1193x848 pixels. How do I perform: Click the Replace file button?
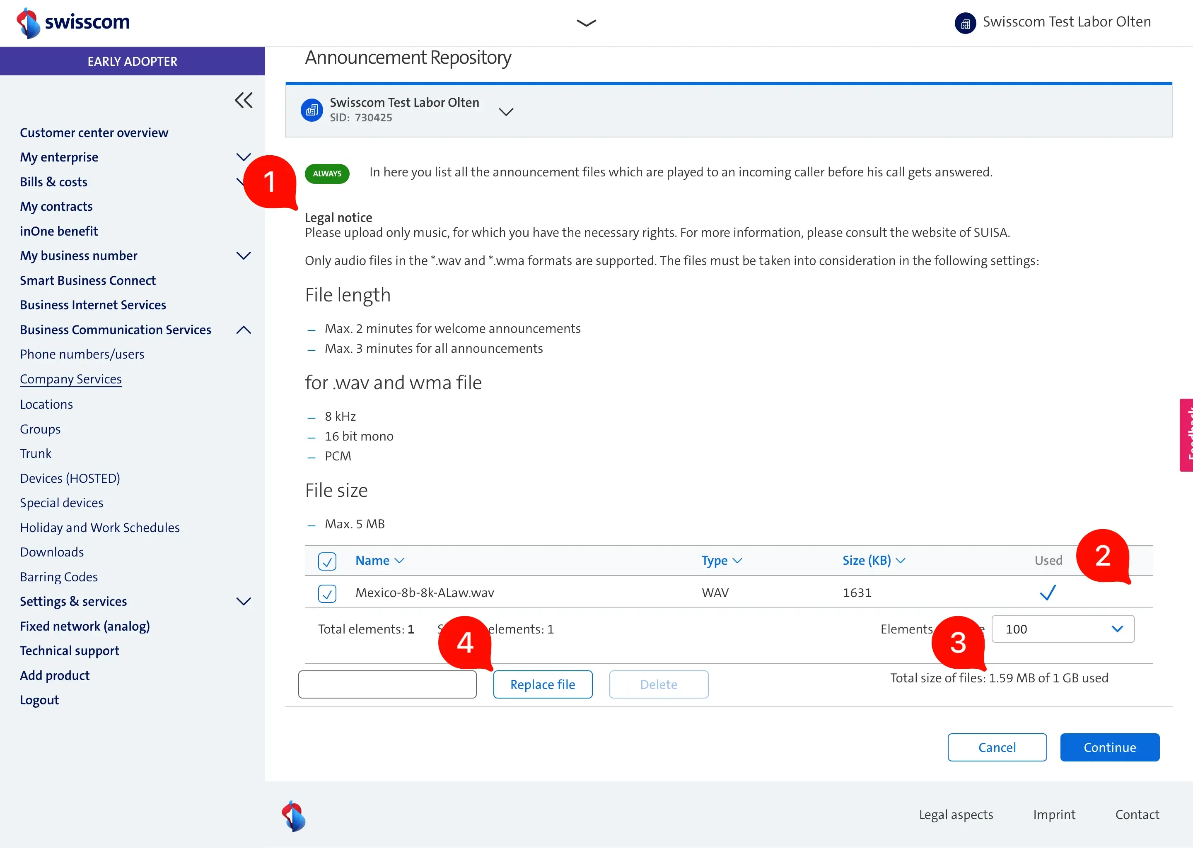tap(543, 684)
